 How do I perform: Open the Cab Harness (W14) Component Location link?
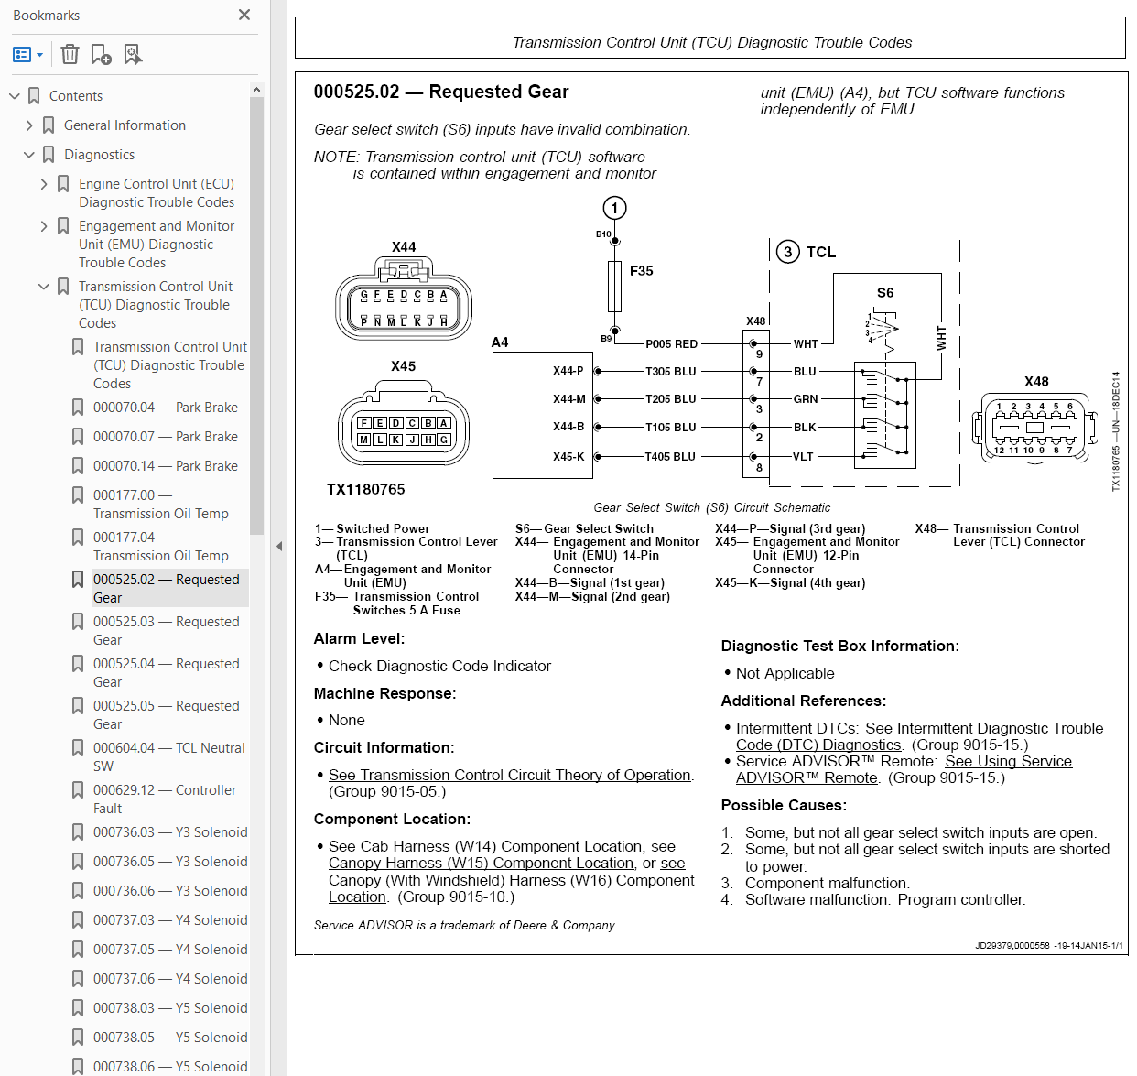pyautogui.click(x=485, y=846)
